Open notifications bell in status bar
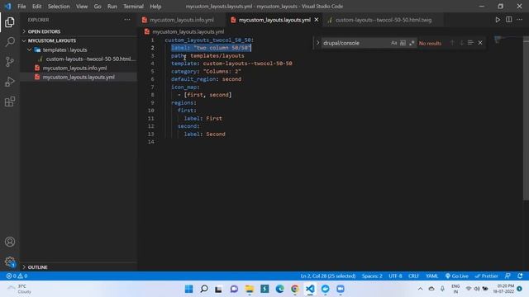The width and height of the screenshot is (529, 297). (520, 276)
